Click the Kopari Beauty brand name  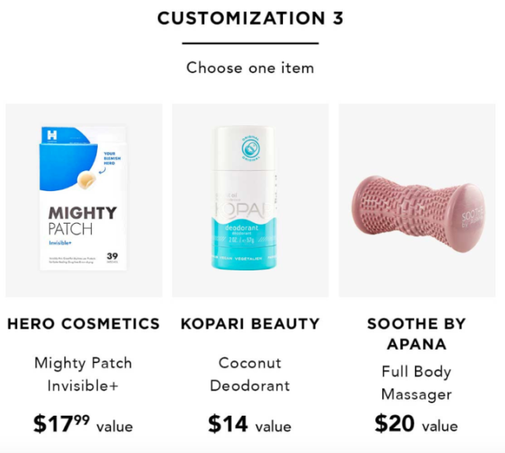click(250, 324)
